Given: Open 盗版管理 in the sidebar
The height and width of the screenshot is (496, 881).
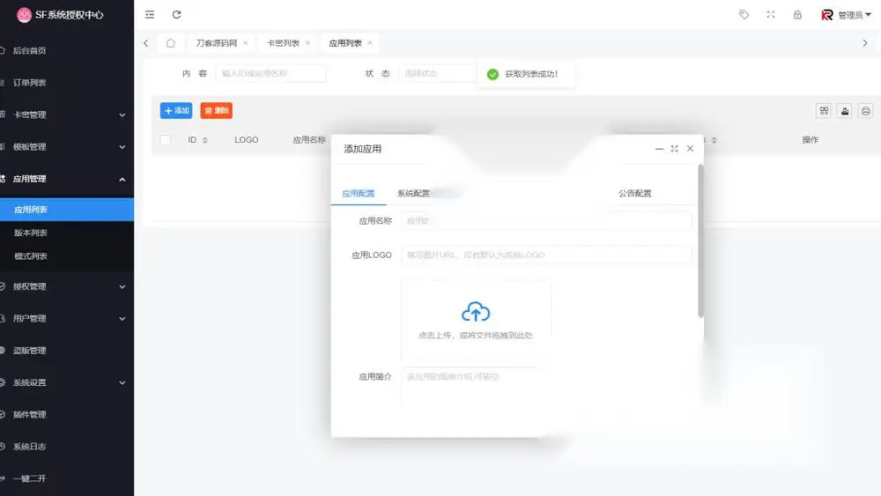Looking at the screenshot, I should point(67,351).
